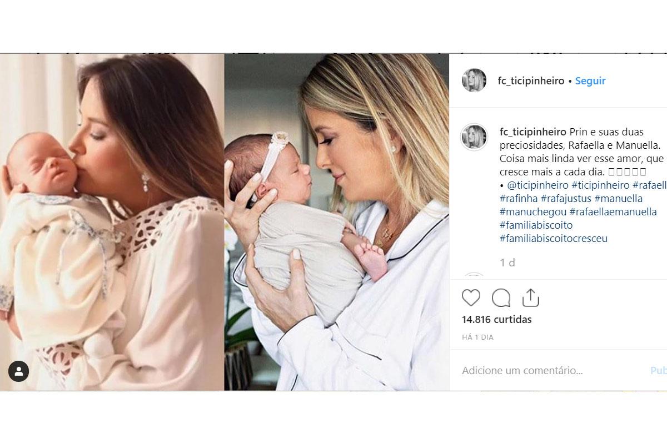Screen dimensions: 667x444
Task: Open the header profile avatar of fc_ticipinheiro
Action: point(474,80)
